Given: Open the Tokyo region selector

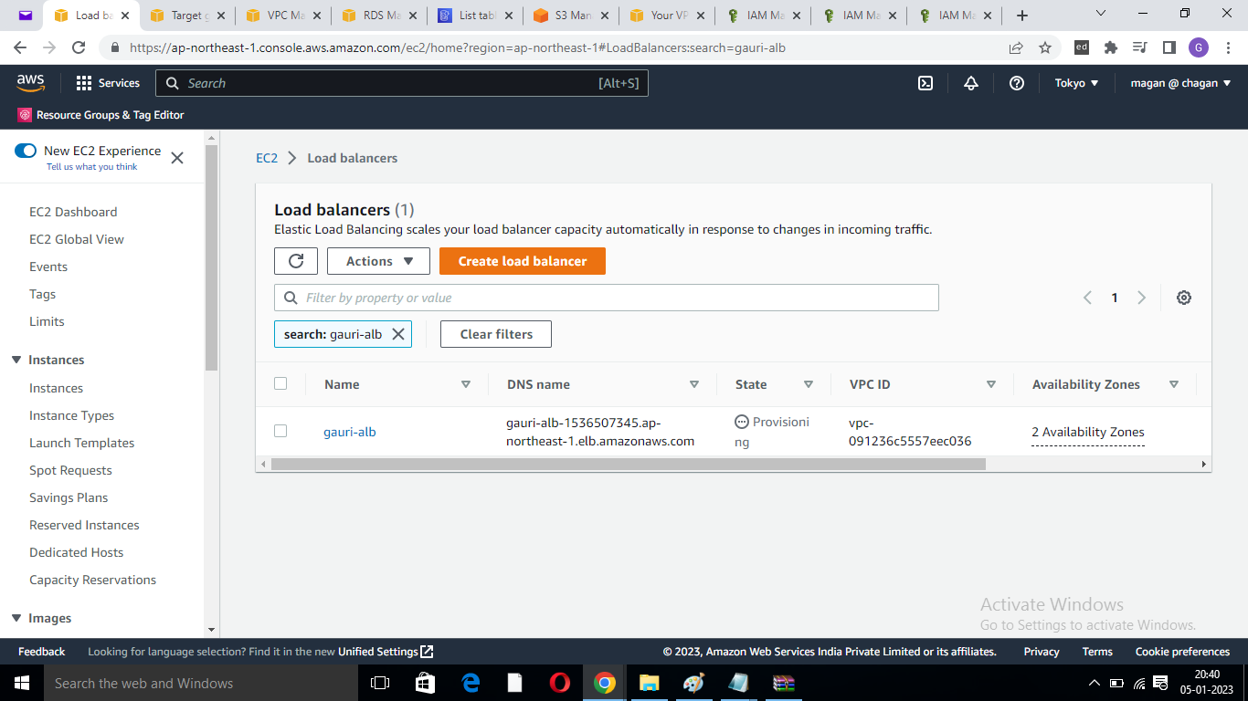Looking at the screenshot, I should (x=1076, y=82).
